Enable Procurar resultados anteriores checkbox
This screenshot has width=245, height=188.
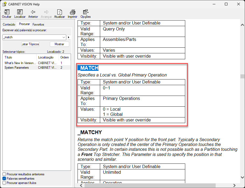coord(4,174)
